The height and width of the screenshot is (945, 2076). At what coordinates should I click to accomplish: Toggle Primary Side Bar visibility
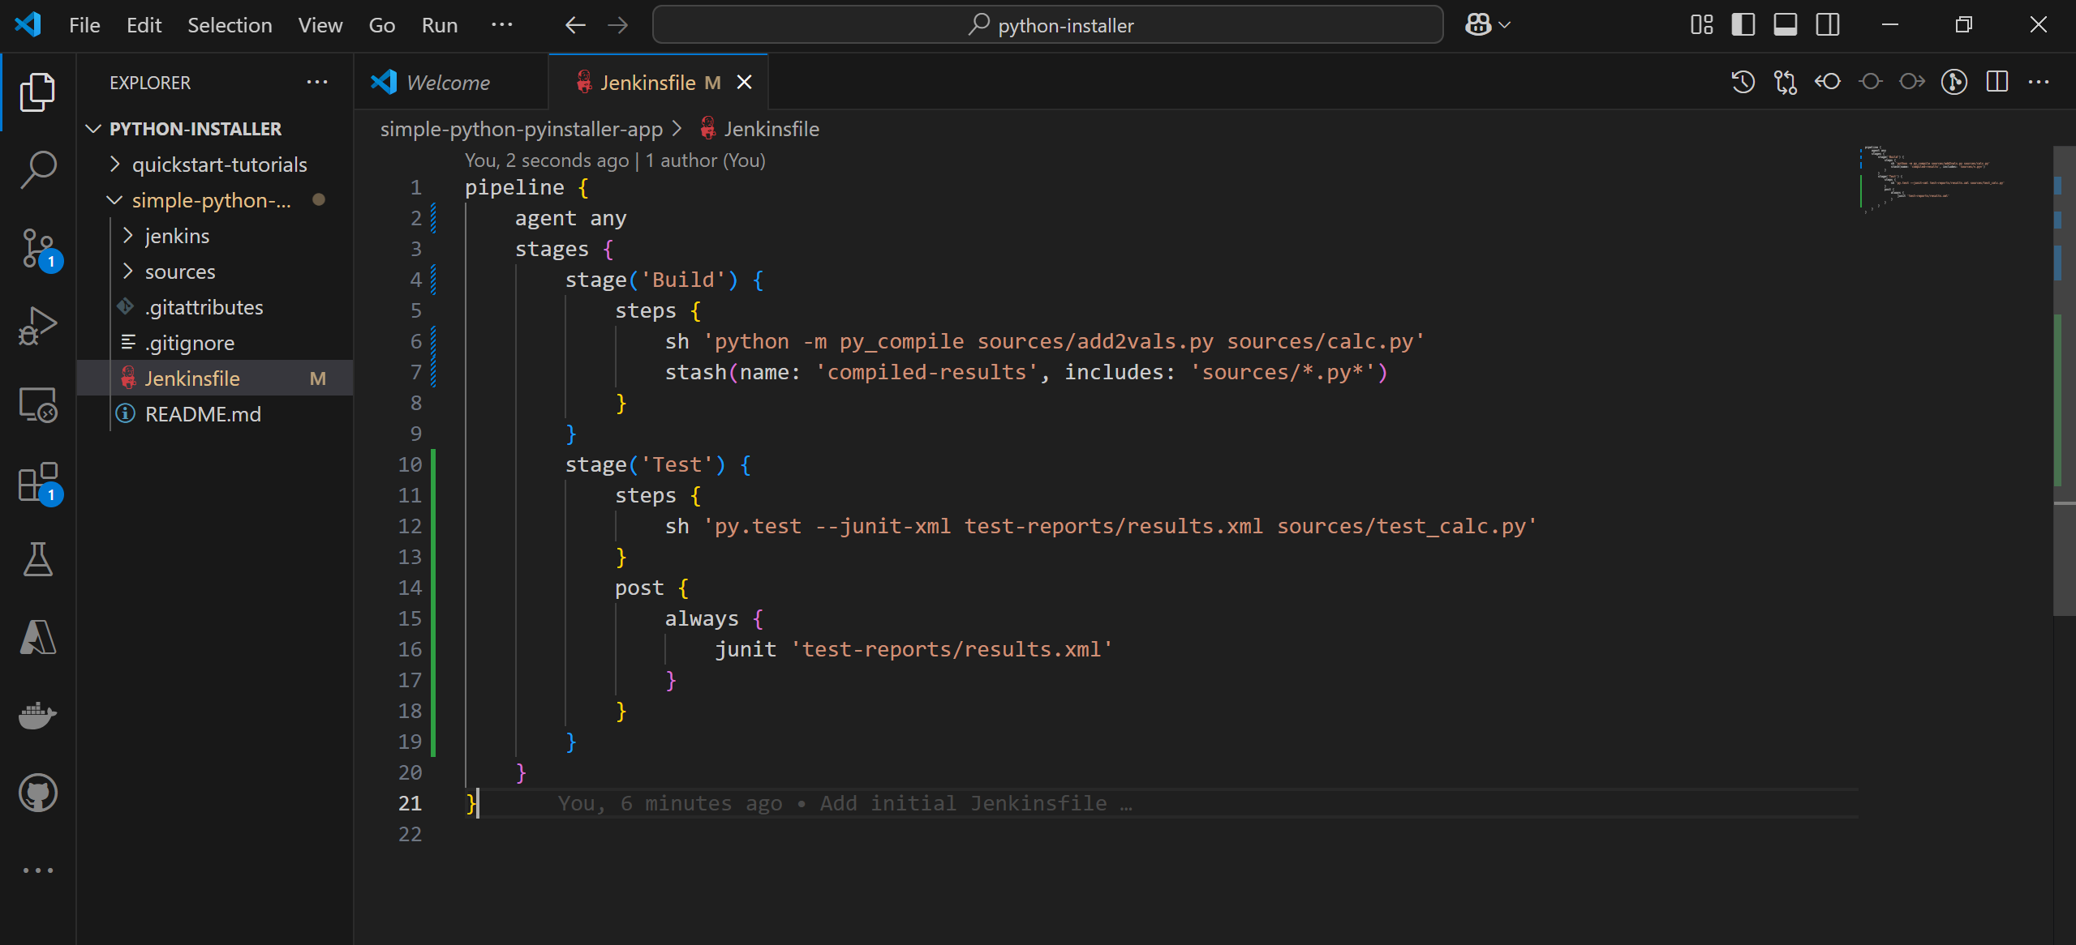tap(1743, 25)
